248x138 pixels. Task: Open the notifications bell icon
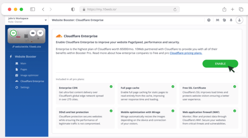point(231,20)
